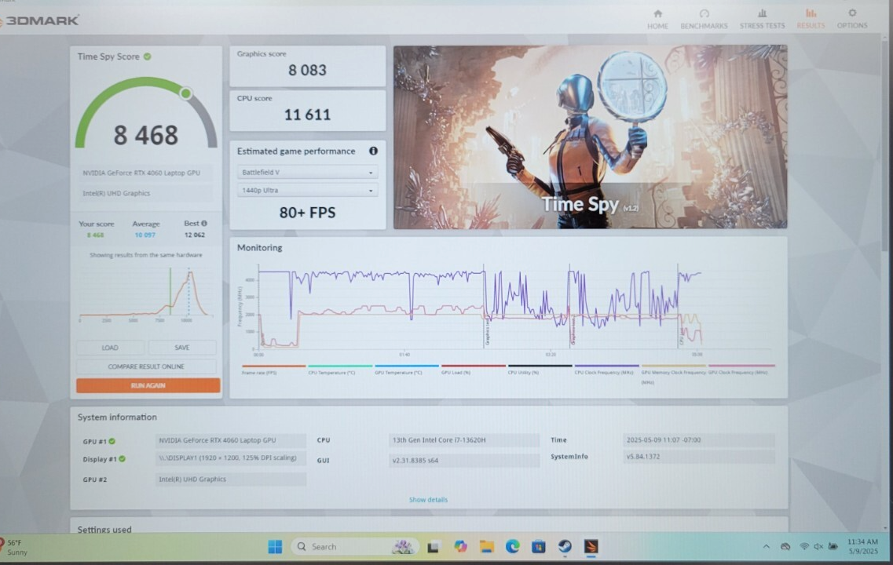The image size is (893, 565).
Task: Click 13th Gen Intel Core i7-13620H field
Action: [464, 439]
